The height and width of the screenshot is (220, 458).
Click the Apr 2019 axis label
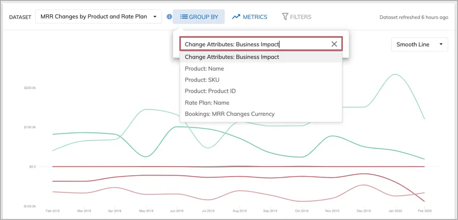[115, 211]
